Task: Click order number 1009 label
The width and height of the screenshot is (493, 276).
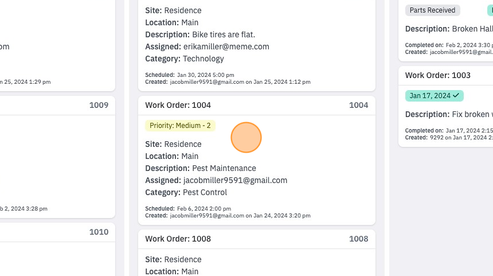Action: (99, 105)
